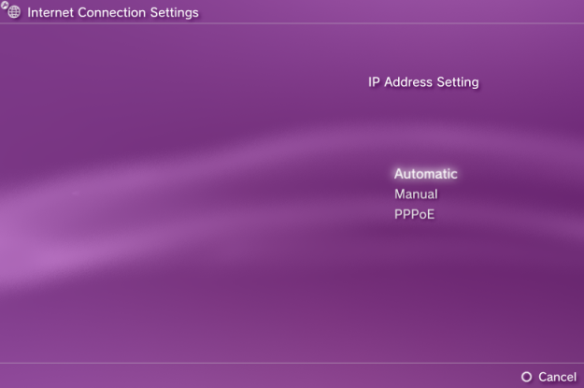This screenshot has height=388, width=584.
Task: Select the Automatic IP address option
Action: click(426, 174)
